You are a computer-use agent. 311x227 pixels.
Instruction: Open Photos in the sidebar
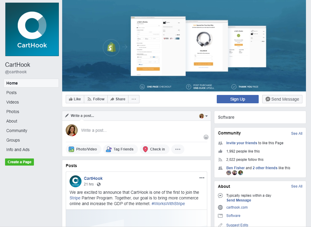pyautogui.click(x=13, y=112)
